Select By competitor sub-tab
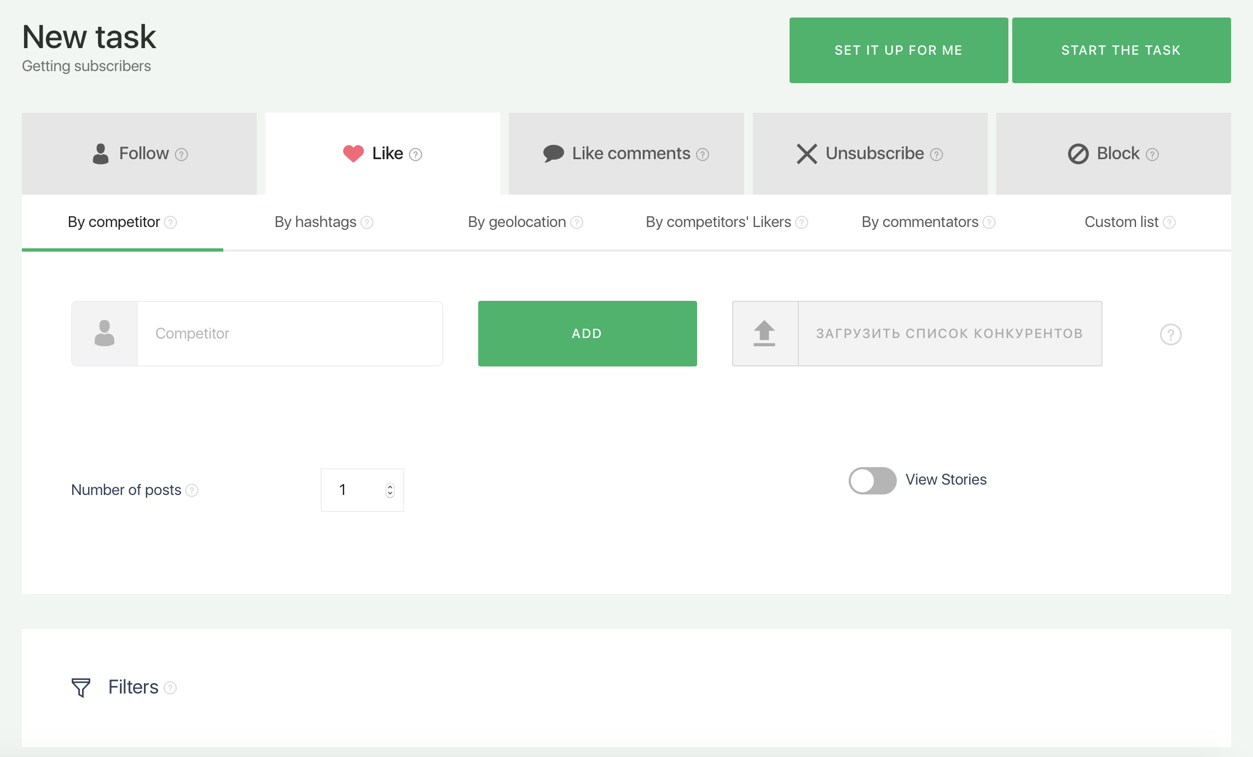Viewport: 1253px width, 757px height. [123, 222]
